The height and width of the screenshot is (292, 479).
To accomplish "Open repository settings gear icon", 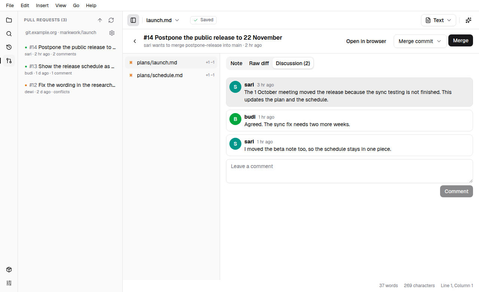I will coord(112,33).
